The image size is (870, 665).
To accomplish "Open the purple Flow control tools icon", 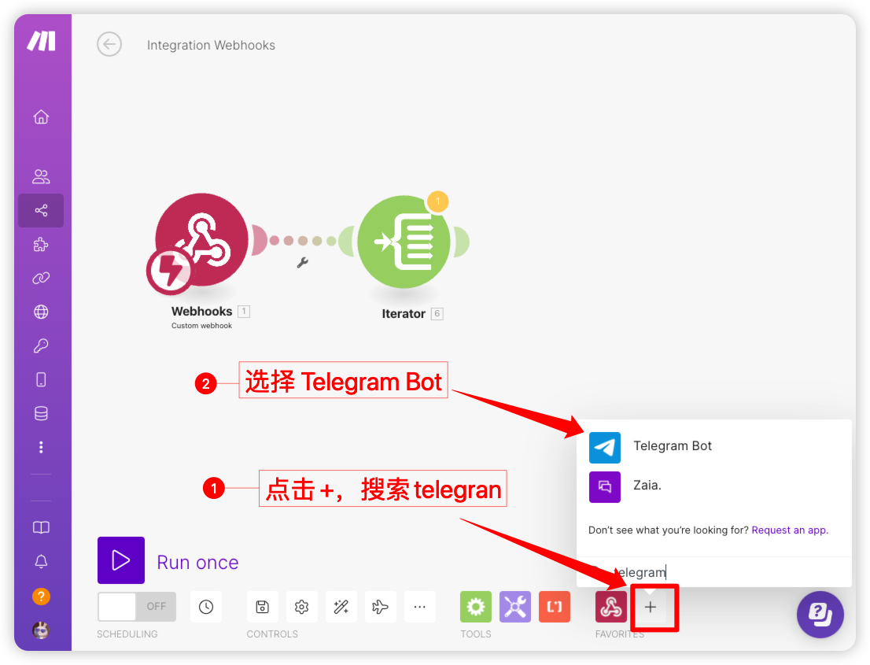I will pyautogui.click(x=515, y=607).
